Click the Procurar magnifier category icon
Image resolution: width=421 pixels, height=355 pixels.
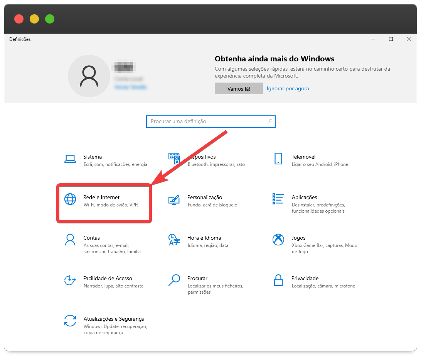[x=174, y=280]
